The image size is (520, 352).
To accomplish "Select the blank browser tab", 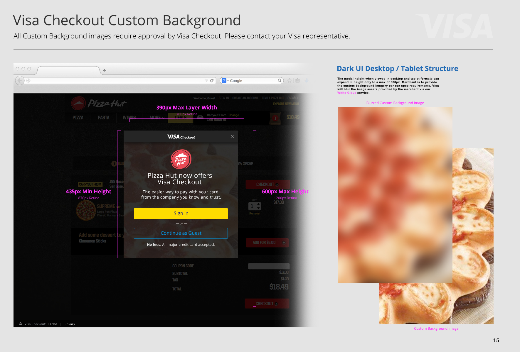I will [x=68, y=70].
